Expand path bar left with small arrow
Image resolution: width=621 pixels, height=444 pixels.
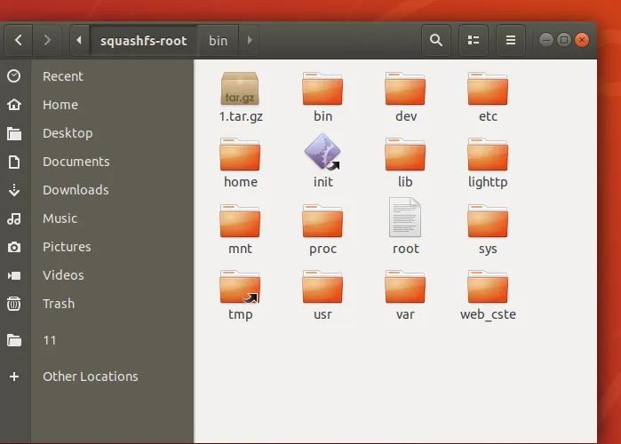(79, 40)
